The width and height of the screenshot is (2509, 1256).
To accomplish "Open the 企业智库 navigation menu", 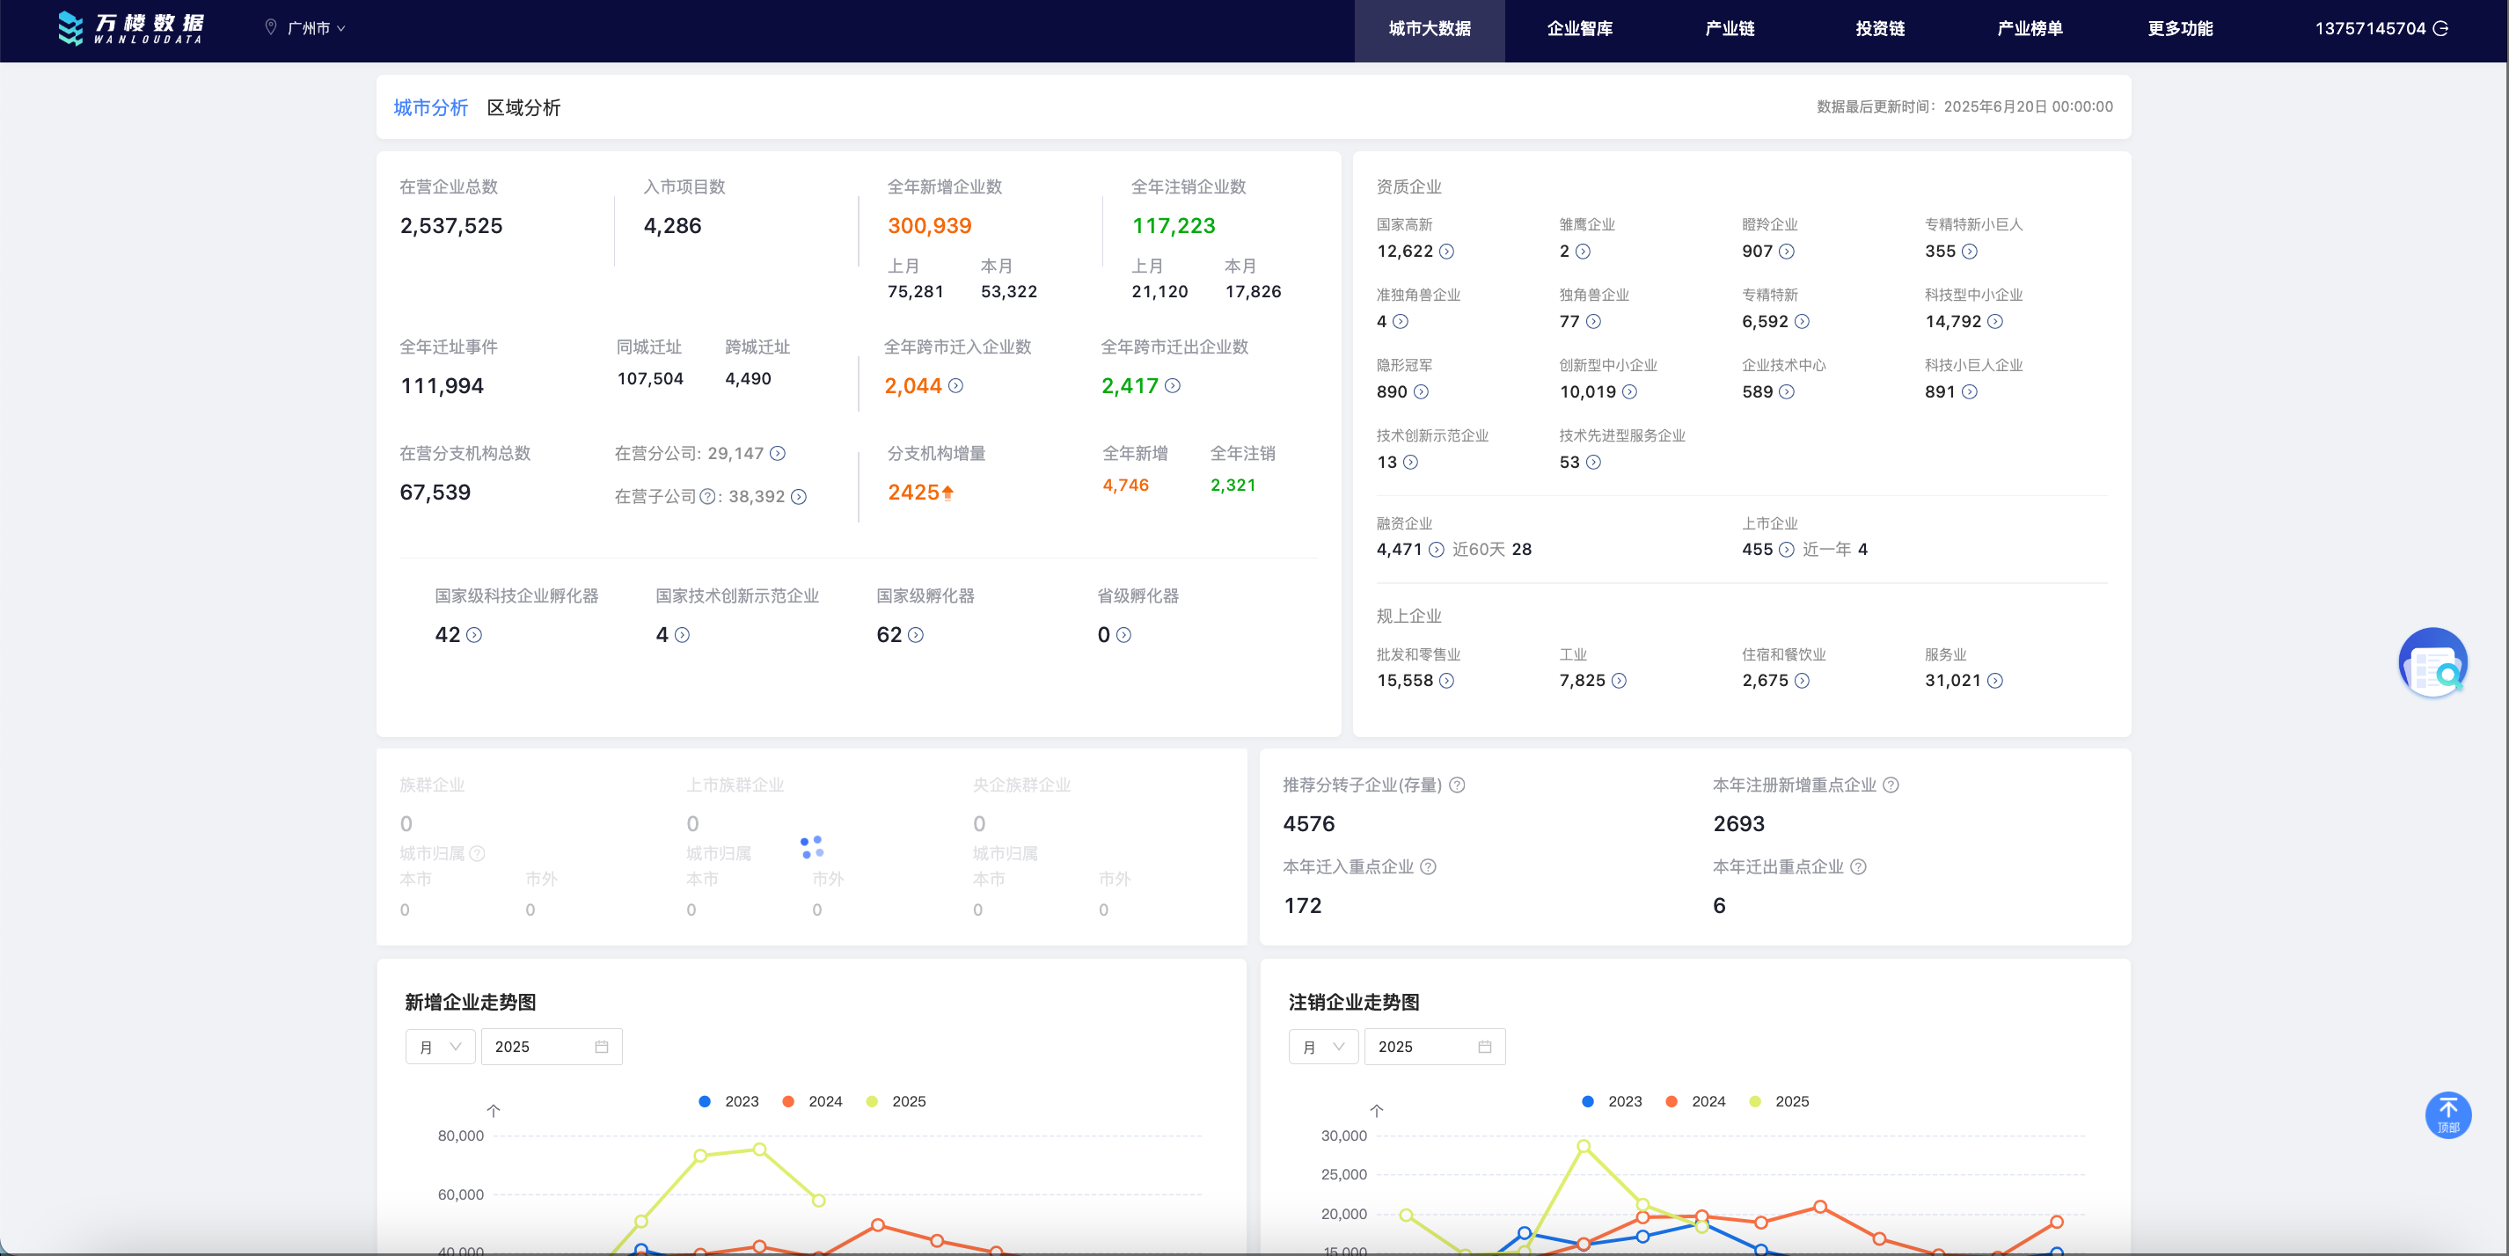I will point(1579,28).
